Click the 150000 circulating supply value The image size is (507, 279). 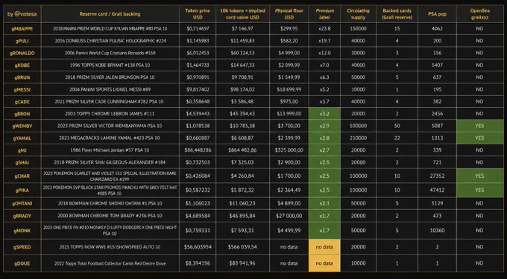tap(359, 29)
